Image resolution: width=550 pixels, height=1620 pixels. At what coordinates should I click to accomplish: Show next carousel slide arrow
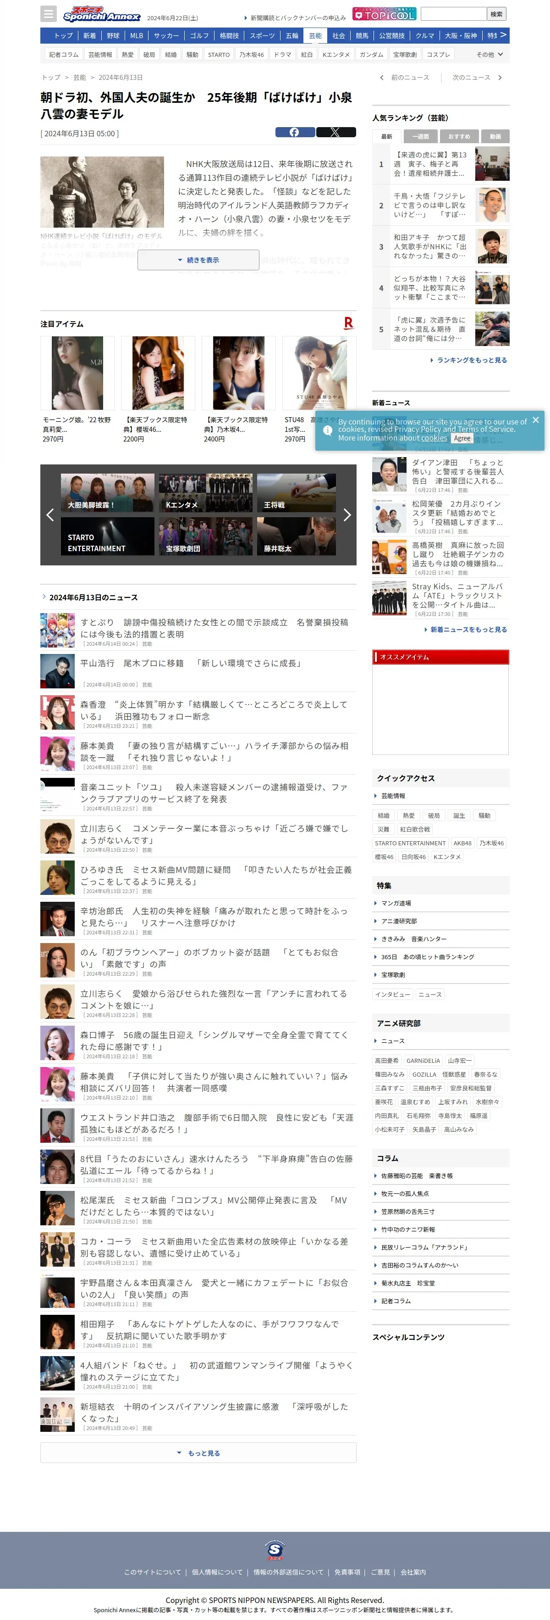[x=347, y=515]
